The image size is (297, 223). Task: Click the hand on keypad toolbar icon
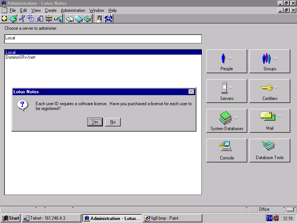99,19
